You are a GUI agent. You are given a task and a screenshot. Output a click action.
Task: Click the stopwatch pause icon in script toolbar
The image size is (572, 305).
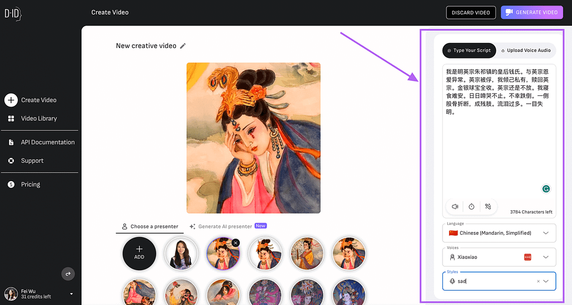471,206
